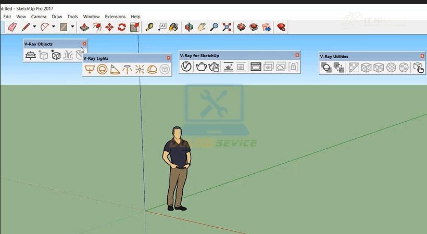Open the Extension Warehouse
Viewport: 427px width, 234px height.
tap(254, 27)
